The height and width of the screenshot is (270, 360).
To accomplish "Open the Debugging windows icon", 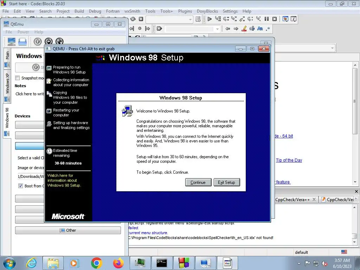I will [285, 19].
